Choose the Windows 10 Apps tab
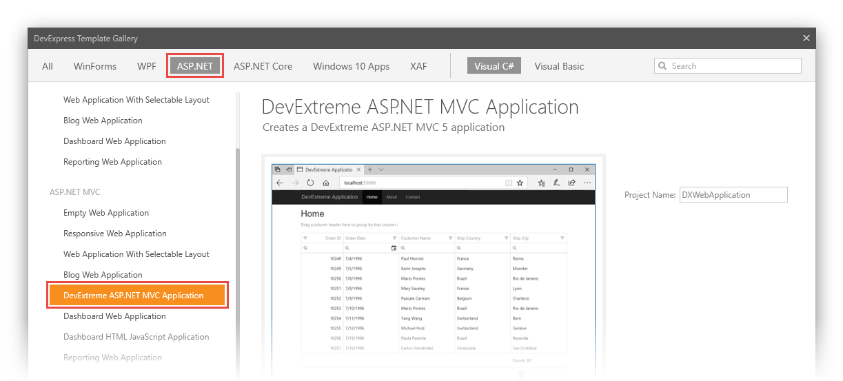Image resolution: width=843 pixels, height=381 pixels. tap(351, 67)
